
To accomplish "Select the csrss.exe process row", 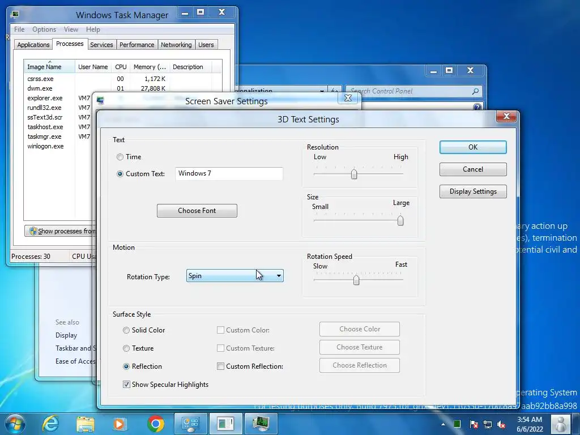I will (123, 79).
